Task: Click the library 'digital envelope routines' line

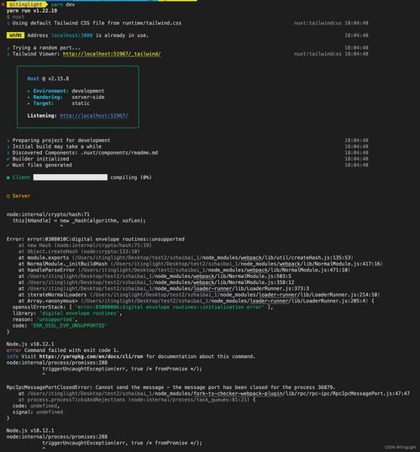Action: (67, 313)
